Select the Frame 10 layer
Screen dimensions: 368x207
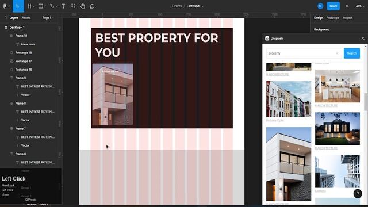[x=21, y=36]
